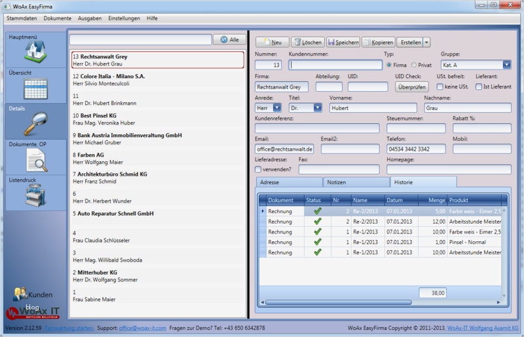The height and width of the screenshot is (337, 524).
Task: Click the Überprüfen UID button
Action: coord(412,87)
